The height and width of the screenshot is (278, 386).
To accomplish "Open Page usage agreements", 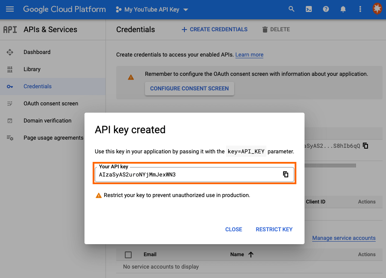I will click(54, 138).
